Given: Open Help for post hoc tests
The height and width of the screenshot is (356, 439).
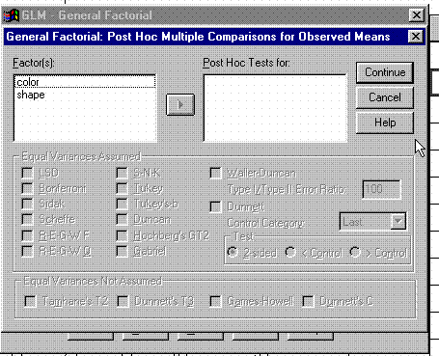Looking at the screenshot, I should pos(385,123).
